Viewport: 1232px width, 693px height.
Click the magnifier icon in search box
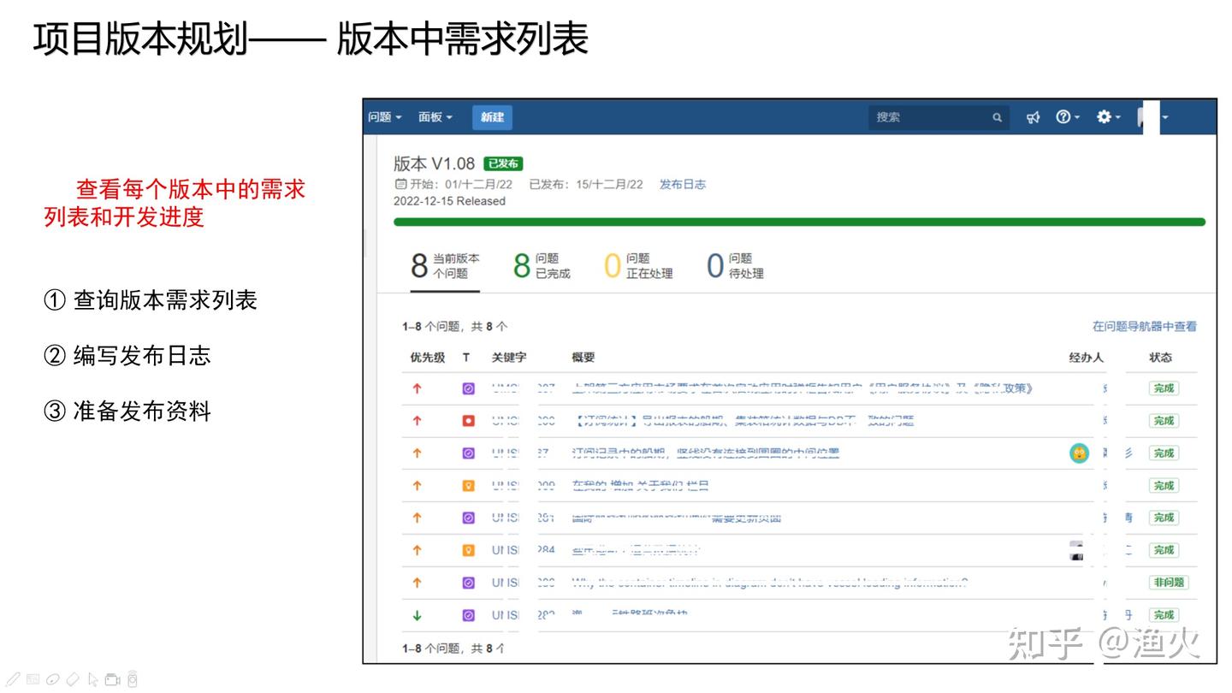click(x=997, y=117)
